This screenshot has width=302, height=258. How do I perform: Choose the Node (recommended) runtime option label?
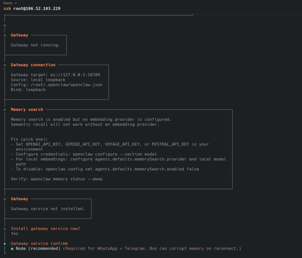click(x=38, y=248)
